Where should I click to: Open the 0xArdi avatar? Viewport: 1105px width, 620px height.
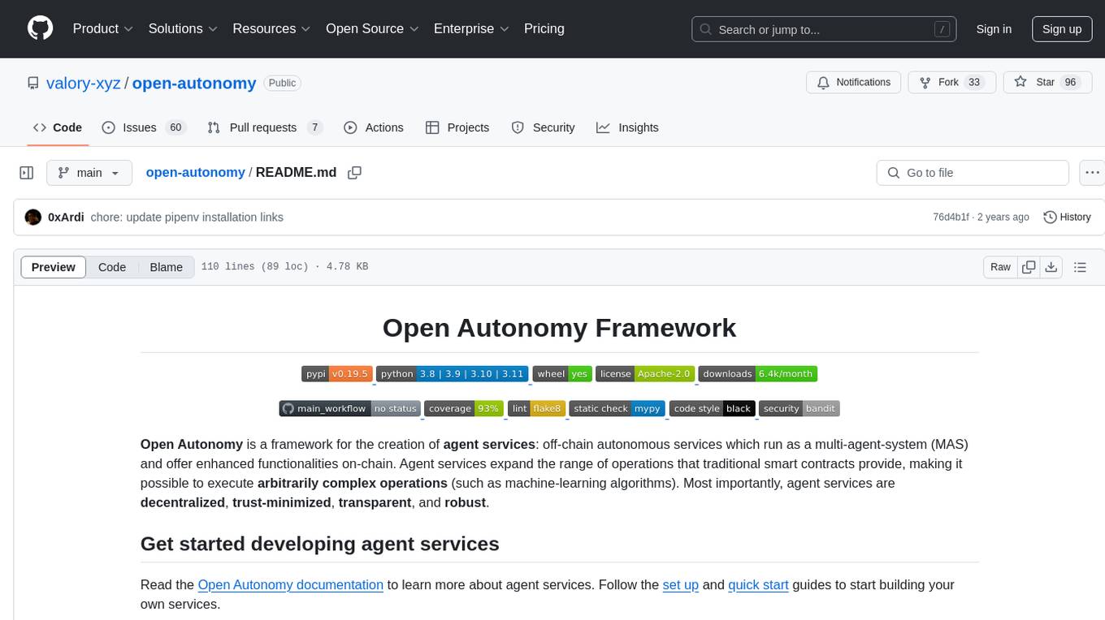click(33, 217)
